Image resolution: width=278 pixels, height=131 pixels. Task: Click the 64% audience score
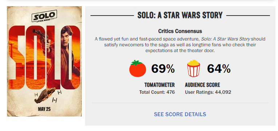(x=219, y=69)
